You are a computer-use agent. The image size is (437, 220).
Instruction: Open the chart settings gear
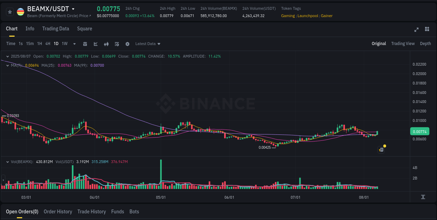click(128, 44)
